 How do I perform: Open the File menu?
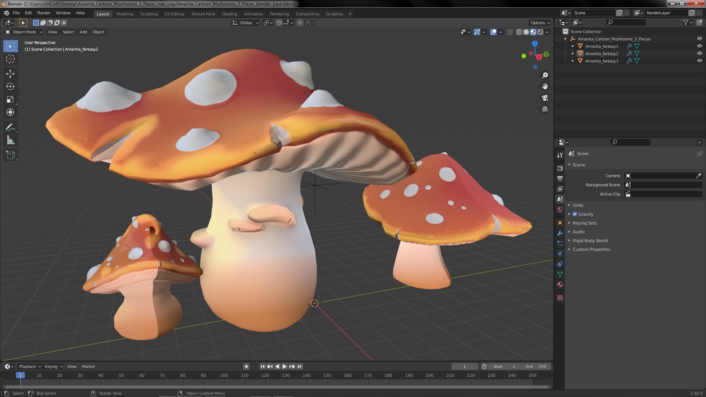(x=16, y=13)
